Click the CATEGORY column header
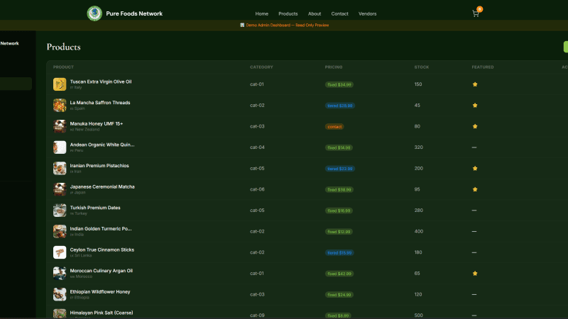 point(261,67)
